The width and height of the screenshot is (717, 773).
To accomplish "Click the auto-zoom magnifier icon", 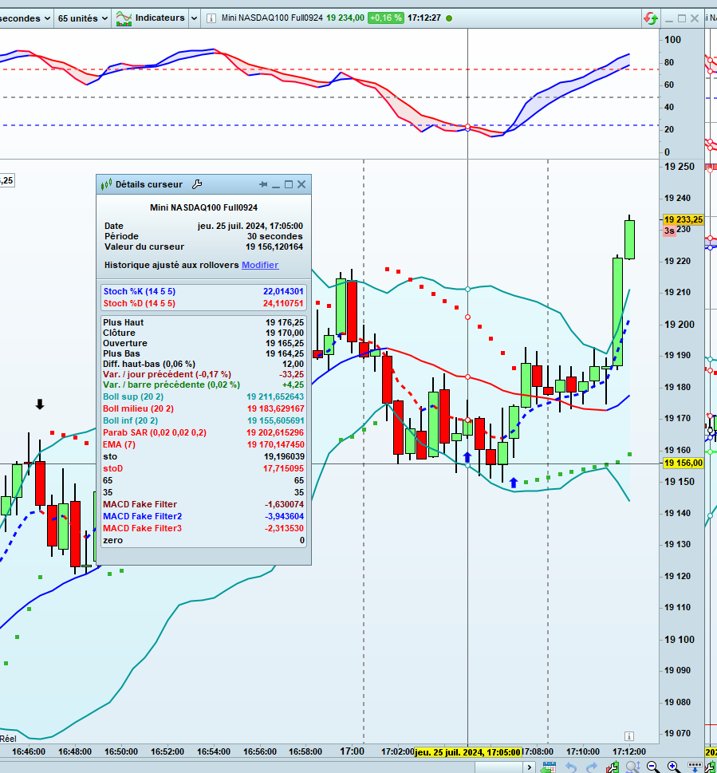I will (x=632, y=767).
